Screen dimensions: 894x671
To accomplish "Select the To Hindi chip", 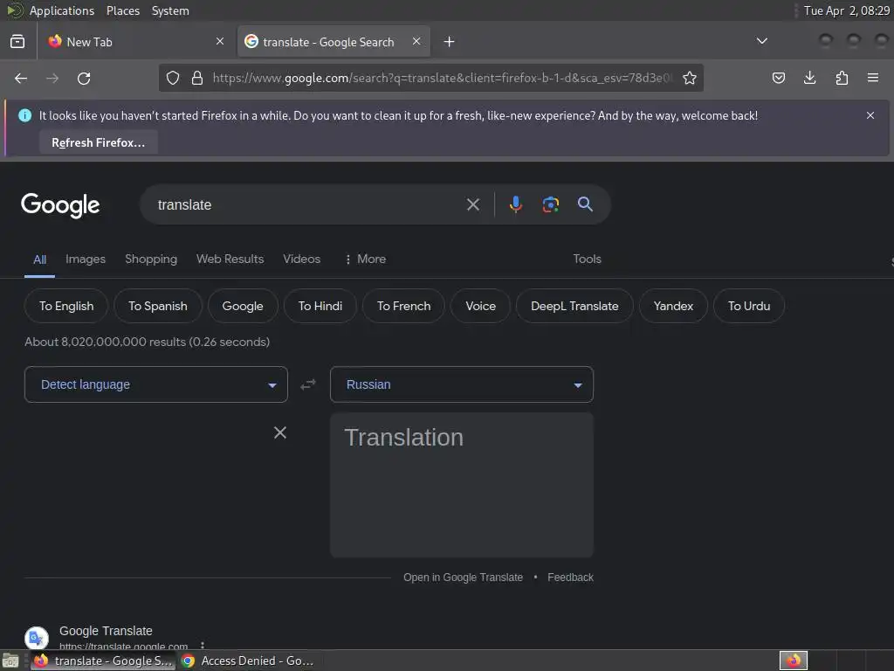I will click(320, 306).
